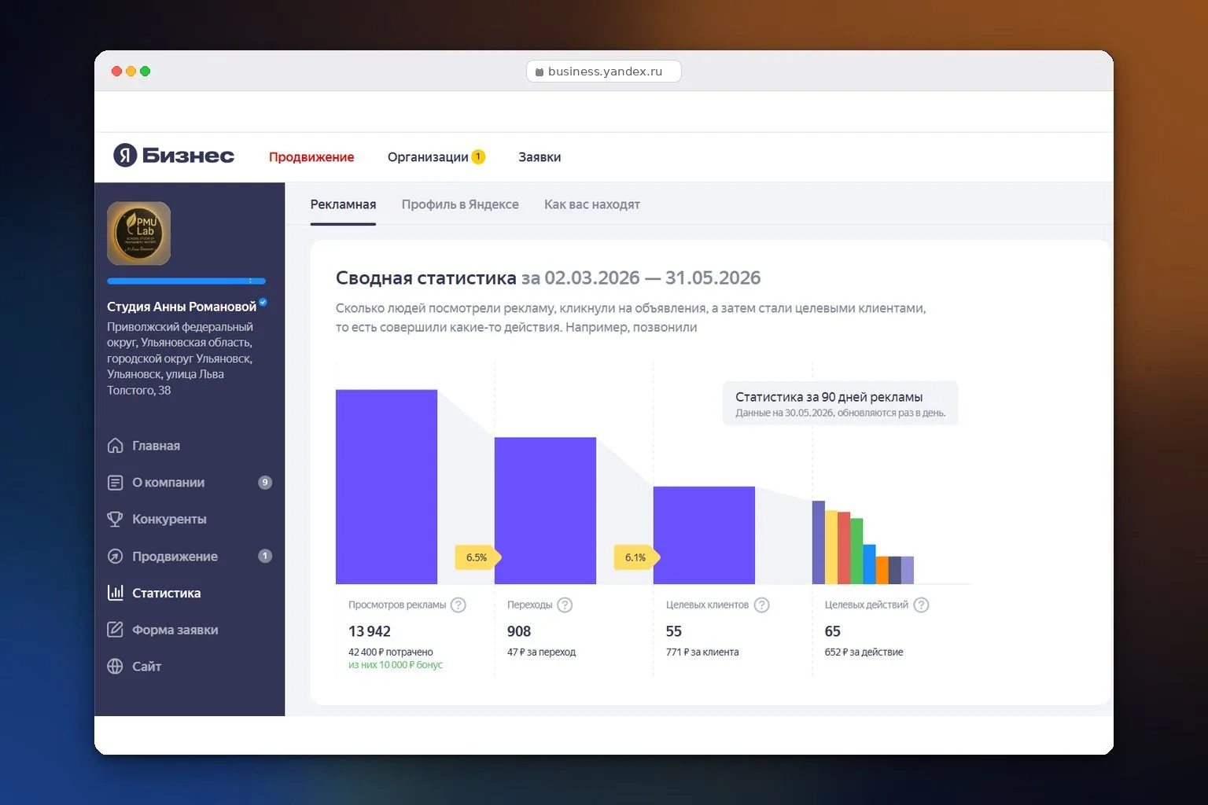Switch to the Рекламная tab

(x=343, y=204)
